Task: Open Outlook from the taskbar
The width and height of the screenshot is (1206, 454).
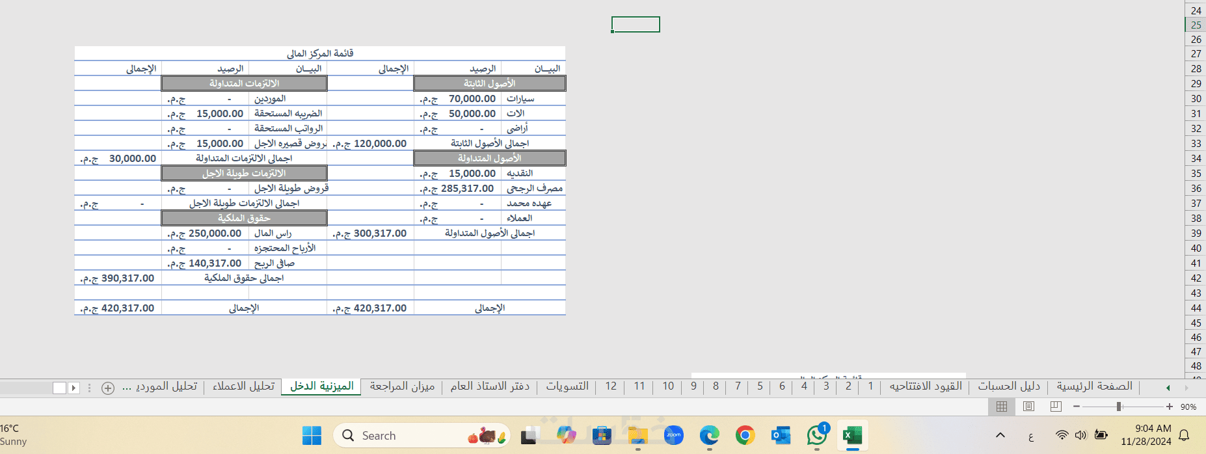Action: tap(781, 436)
